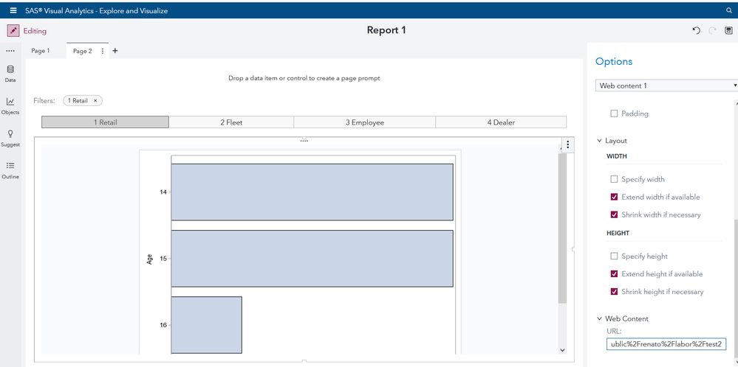This screenshot has height=367, width=738.
Task: Click the Age 16 bar
Action: 207,325
